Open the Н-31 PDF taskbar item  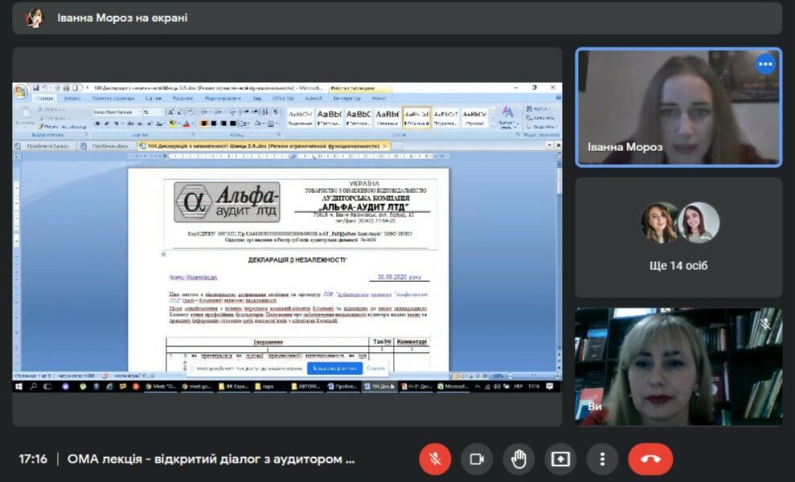tap(416, 386)
